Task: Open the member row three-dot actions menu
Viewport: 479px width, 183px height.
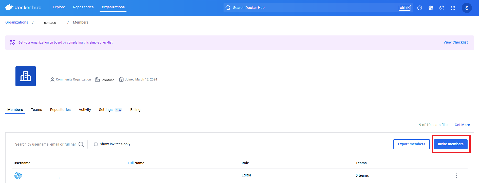Action: 456,176
